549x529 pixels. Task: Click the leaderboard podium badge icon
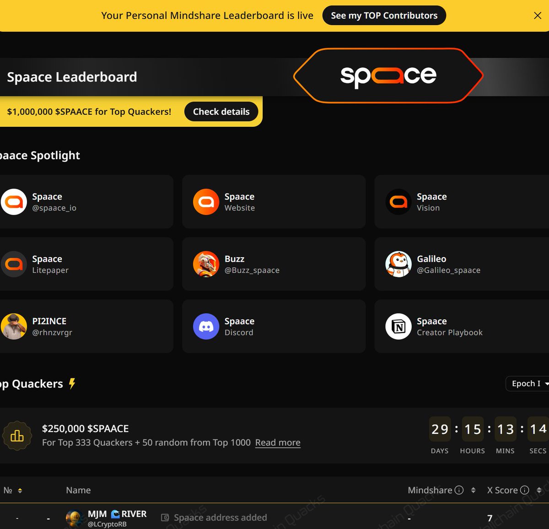tap(17, 436)
